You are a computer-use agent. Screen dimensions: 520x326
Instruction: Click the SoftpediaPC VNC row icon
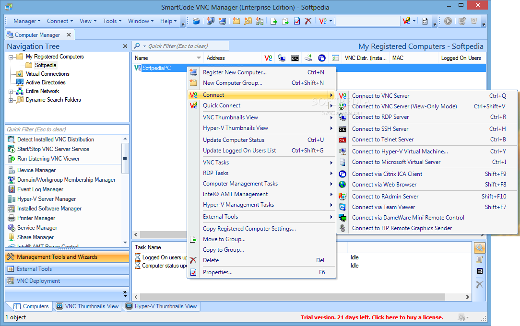pos(138,68)
